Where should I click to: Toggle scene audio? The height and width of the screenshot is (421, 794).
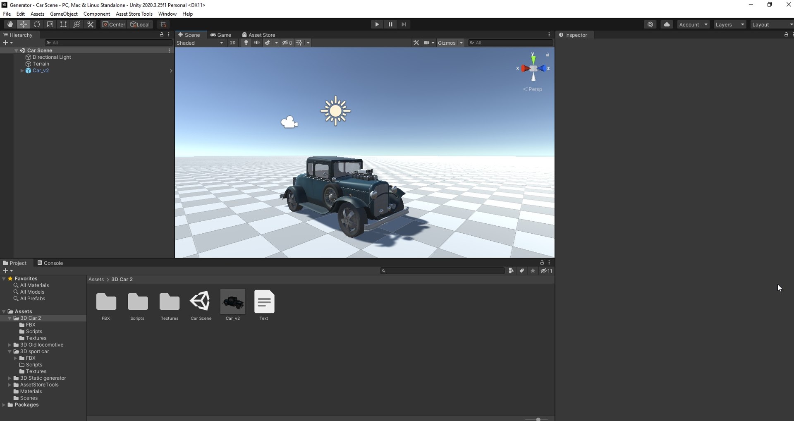click(x=257, y=43)
